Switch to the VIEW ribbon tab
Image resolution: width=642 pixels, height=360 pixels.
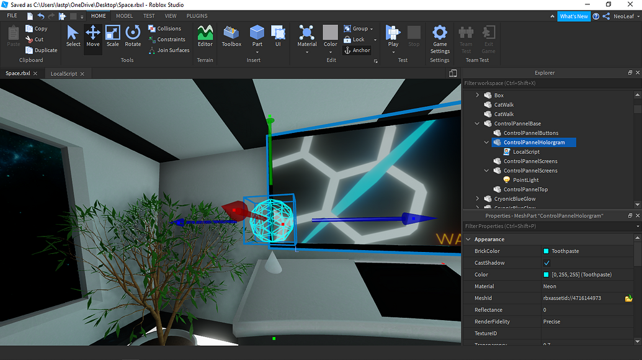(x=171, y=16)
